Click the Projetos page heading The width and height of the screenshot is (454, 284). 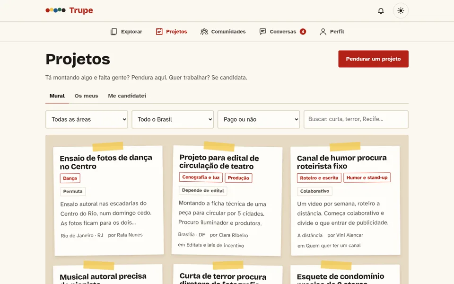[78, 59]
